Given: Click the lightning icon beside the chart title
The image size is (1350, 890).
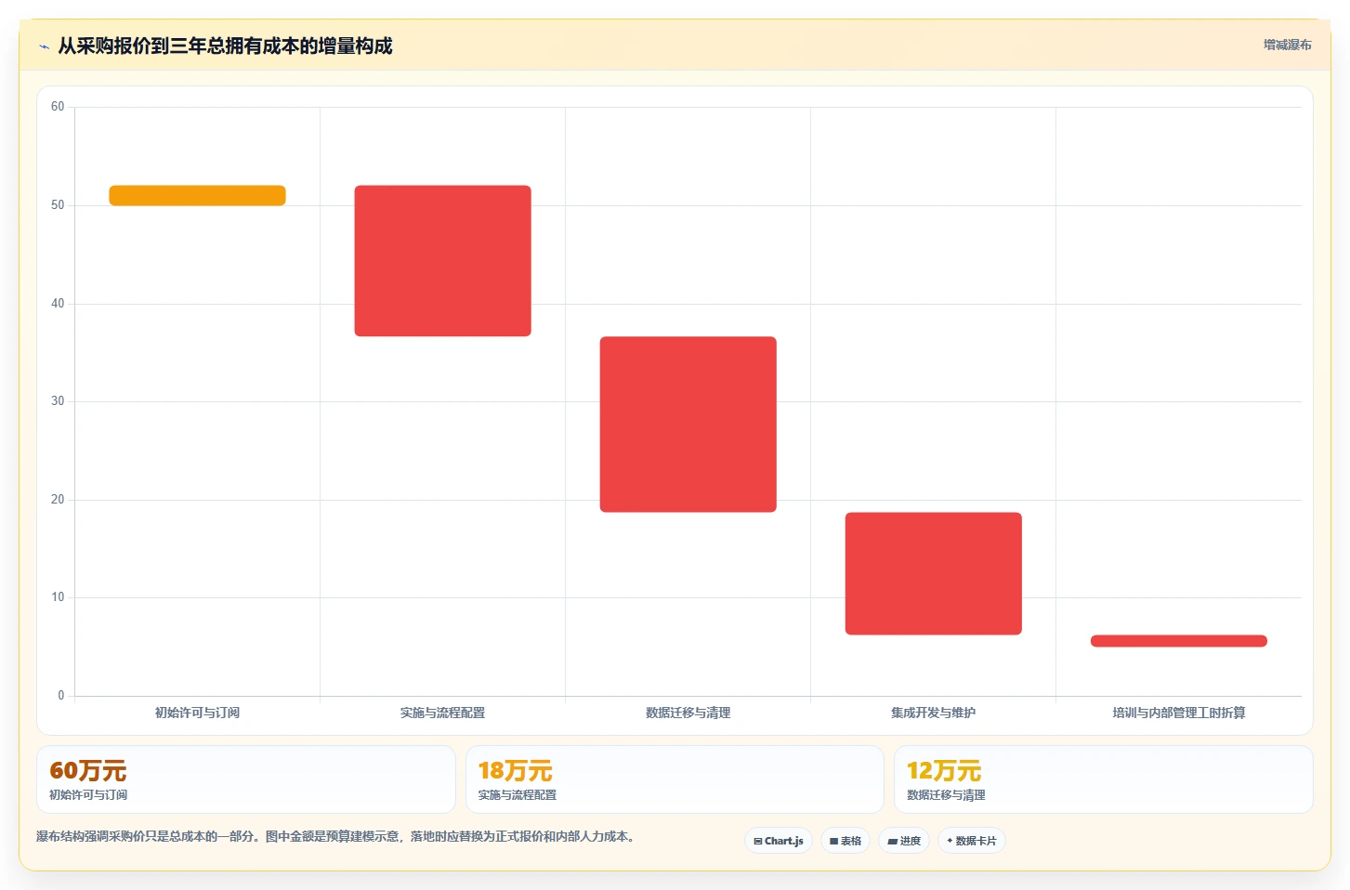Looking at the screenshot, I should click(44, 46).
